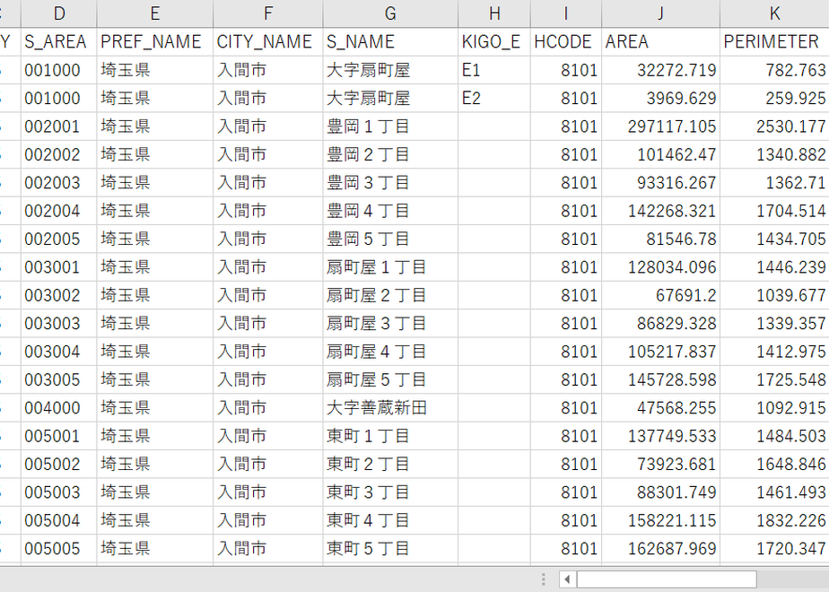The width and height of the screenshot is (829, 592).
Task: Click the HCODE header cell
Action: (x=566, y=42)
